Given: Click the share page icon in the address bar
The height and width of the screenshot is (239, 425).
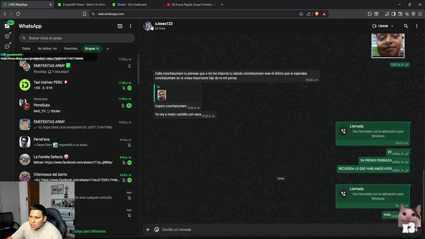Looking at the screenshot, I should 309,14.
